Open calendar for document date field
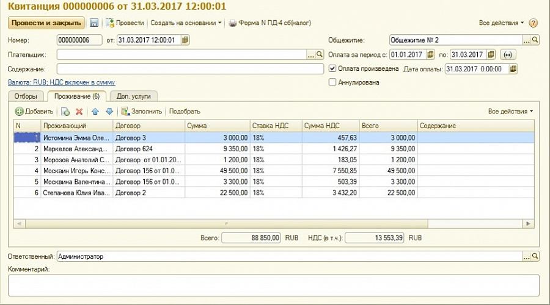Screen dimensions: 550x305 186,40
